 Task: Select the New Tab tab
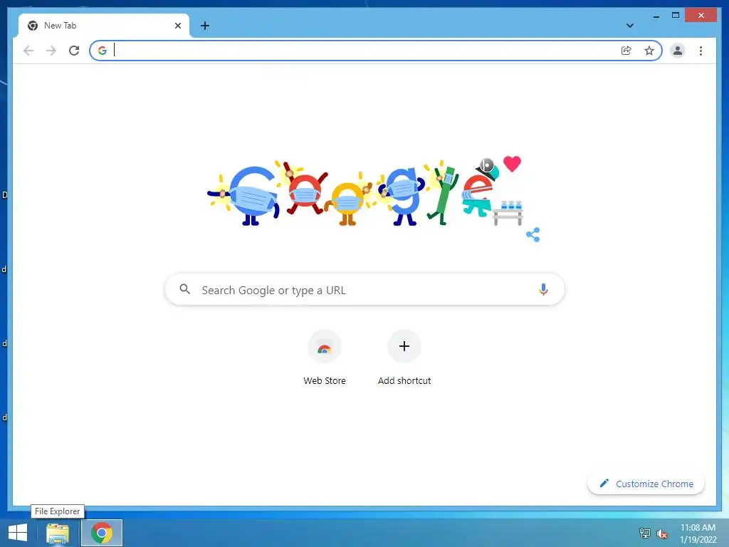coord(104,26)
